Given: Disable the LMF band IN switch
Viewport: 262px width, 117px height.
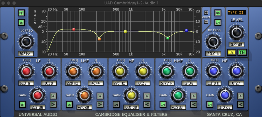Looking at the screenshot, I should pyautogui.click(x=69, y=104).
